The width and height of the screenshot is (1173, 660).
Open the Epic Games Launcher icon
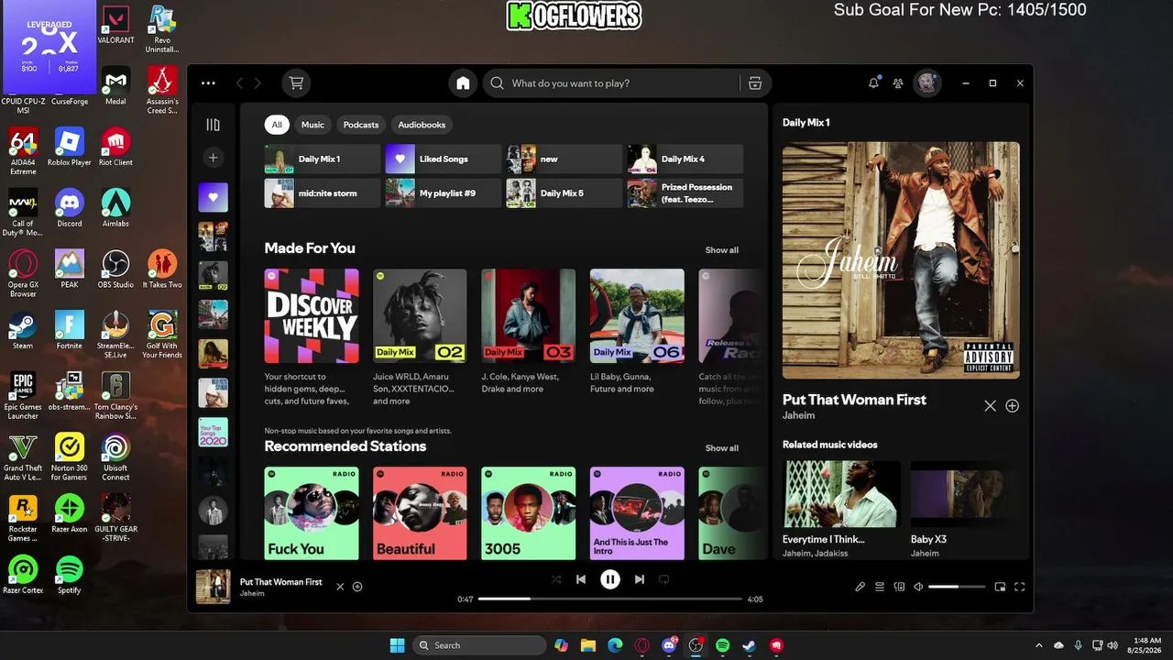point(23,396)
